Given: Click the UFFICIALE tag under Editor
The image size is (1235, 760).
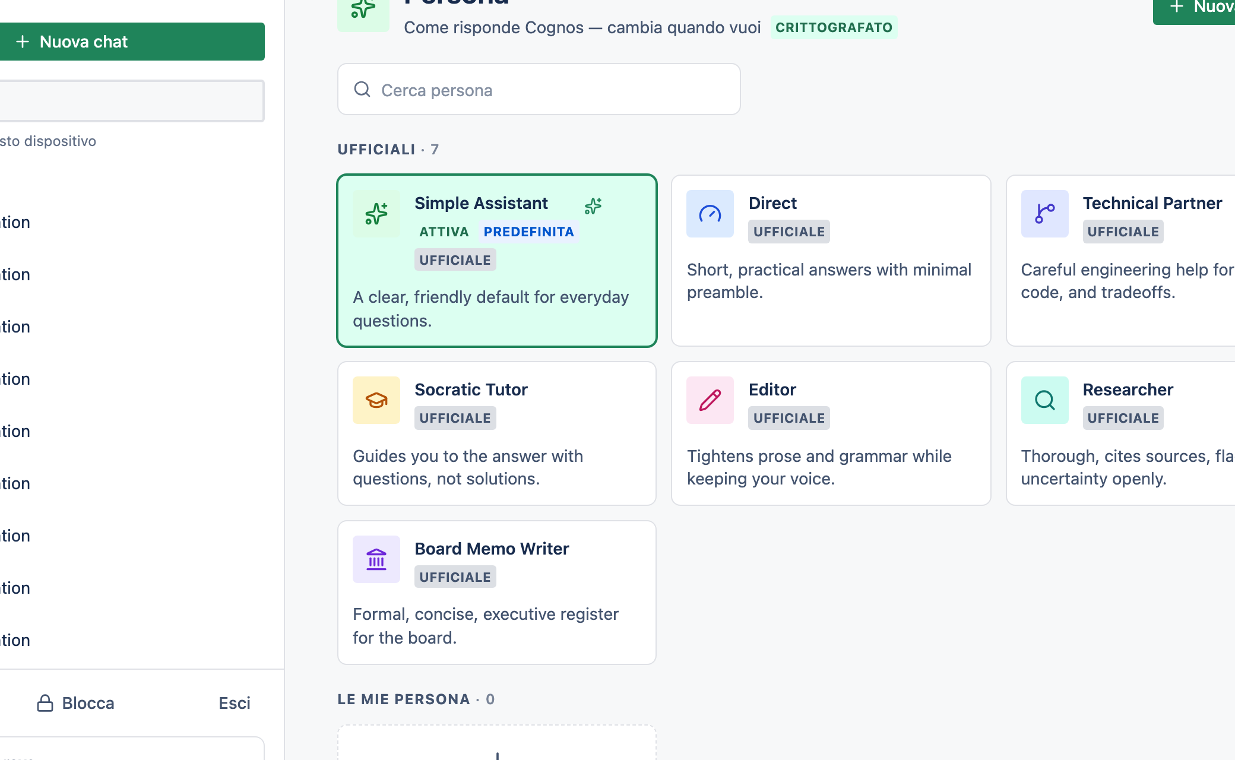Looking at the screenshot, I should pyautogui.click(x=789, y=418).
